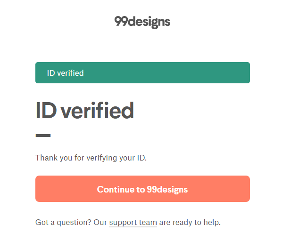Image resolution: width=282 pixels, height=241 pixels.
Task: Click the word verified in the big heading
Action: pos(97,110)
